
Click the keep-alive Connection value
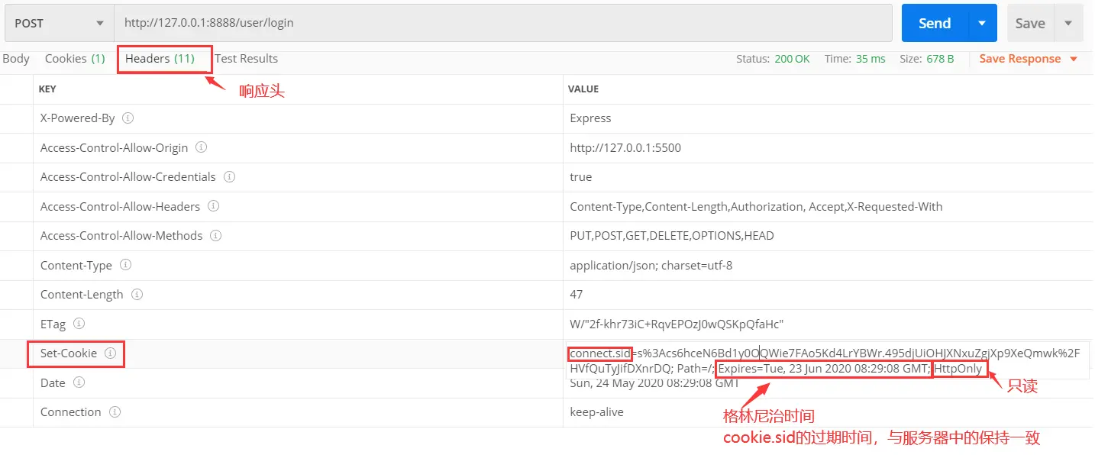coord(596,412)
